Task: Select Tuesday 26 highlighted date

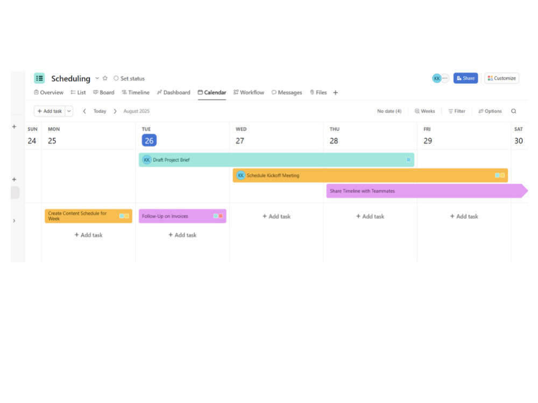Action: tap(149, 140)
